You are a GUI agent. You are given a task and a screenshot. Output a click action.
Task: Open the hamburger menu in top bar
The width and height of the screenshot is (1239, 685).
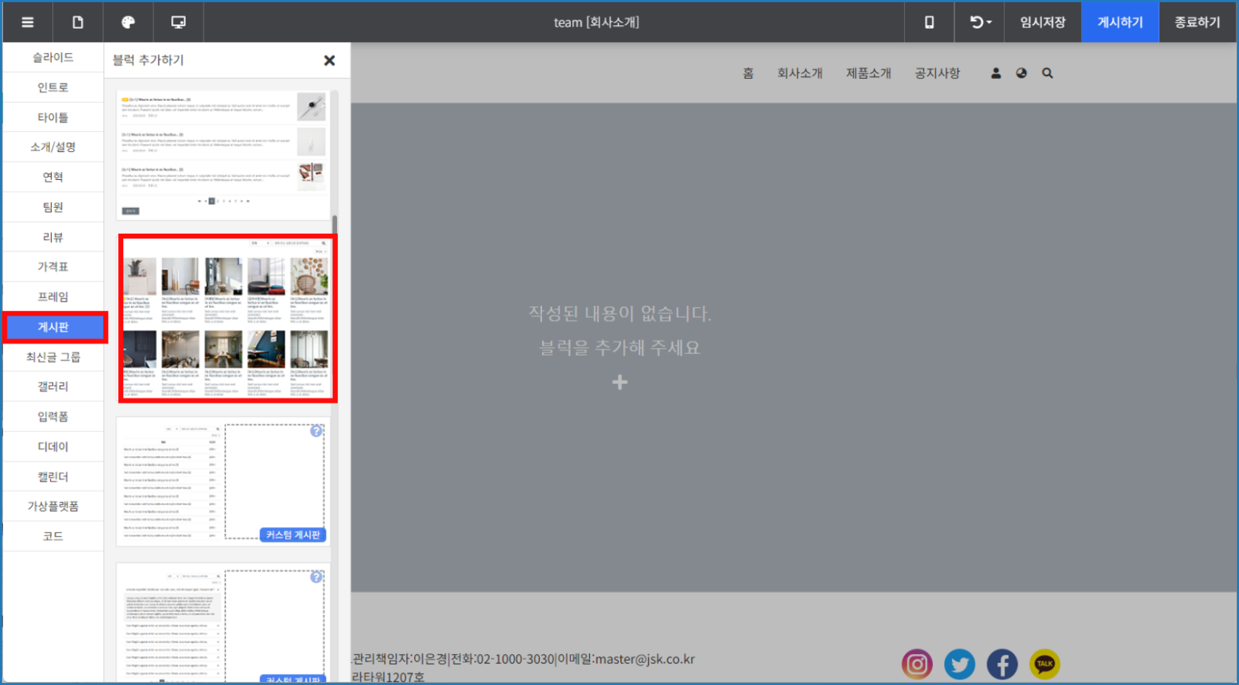[x=27, y=22]
